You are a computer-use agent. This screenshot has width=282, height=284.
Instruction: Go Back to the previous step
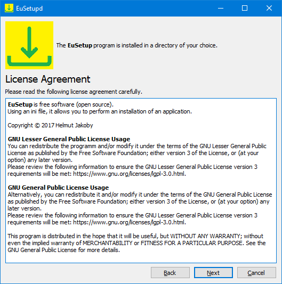[x=170, y=273]
